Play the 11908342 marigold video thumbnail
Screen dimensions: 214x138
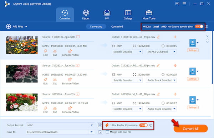(x=22, y=45)
